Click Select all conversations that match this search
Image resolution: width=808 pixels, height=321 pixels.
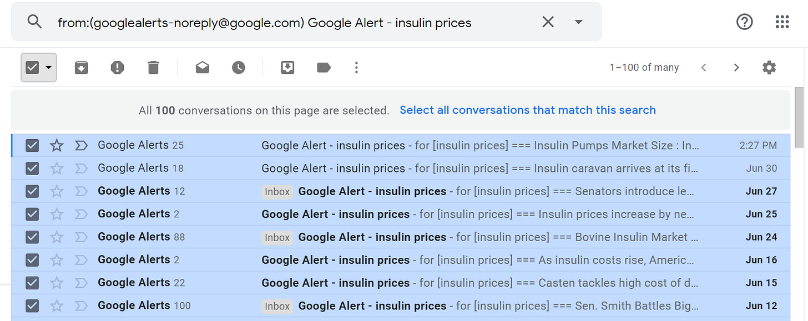(x=528, y=110)
